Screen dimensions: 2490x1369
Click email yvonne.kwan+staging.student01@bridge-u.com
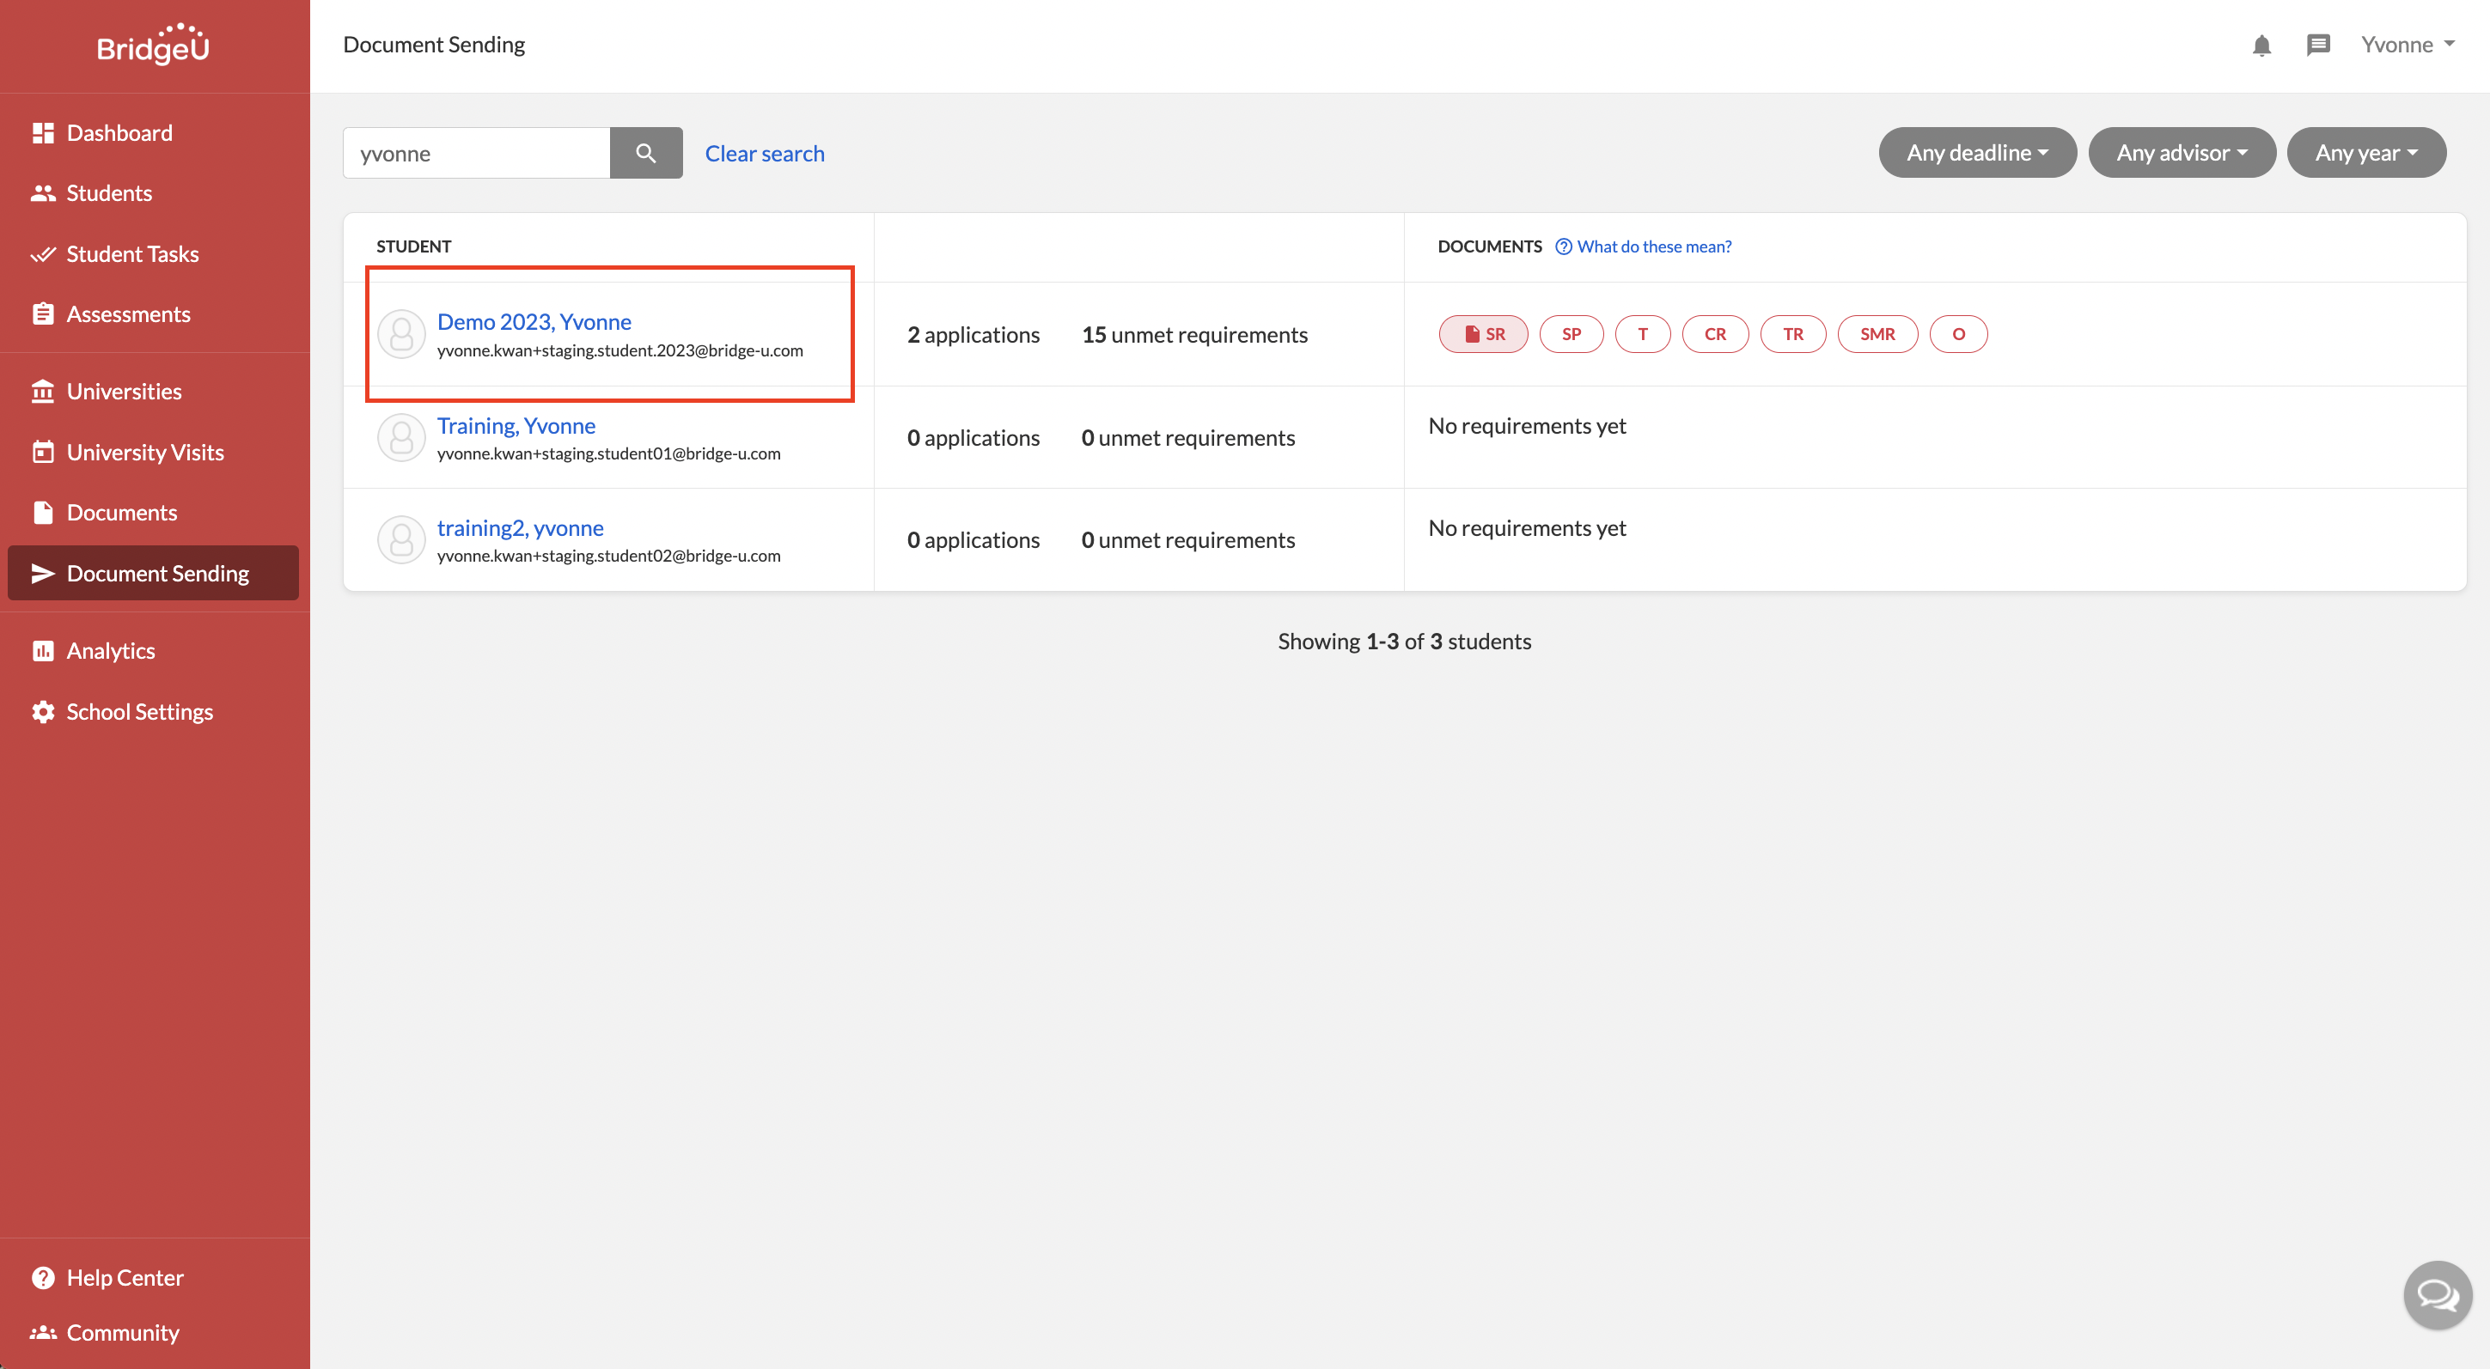point(609,453)
